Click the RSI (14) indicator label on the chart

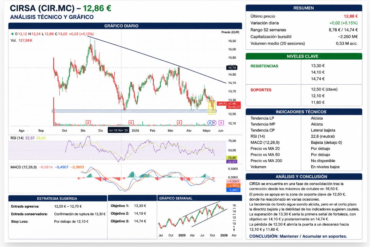17,138
